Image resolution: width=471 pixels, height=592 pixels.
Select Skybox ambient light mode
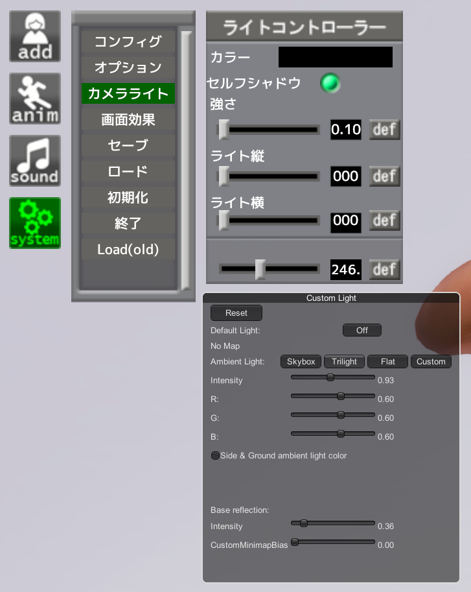[x=301, y=361]
